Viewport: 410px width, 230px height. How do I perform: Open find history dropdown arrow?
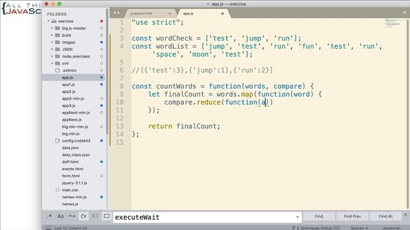click(297, 217)
